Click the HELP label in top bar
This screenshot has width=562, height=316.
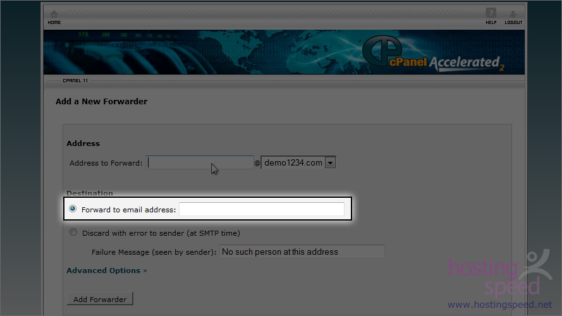pos(491,23)
